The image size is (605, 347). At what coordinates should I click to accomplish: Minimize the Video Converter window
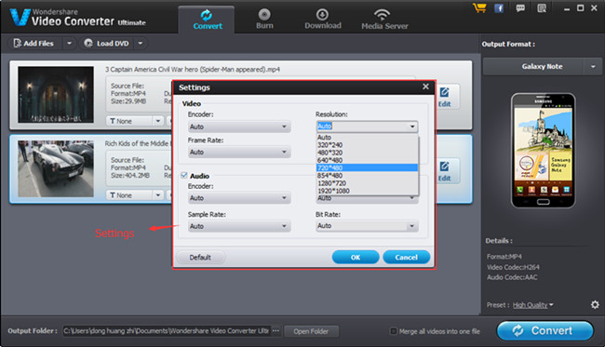point(567,8)
